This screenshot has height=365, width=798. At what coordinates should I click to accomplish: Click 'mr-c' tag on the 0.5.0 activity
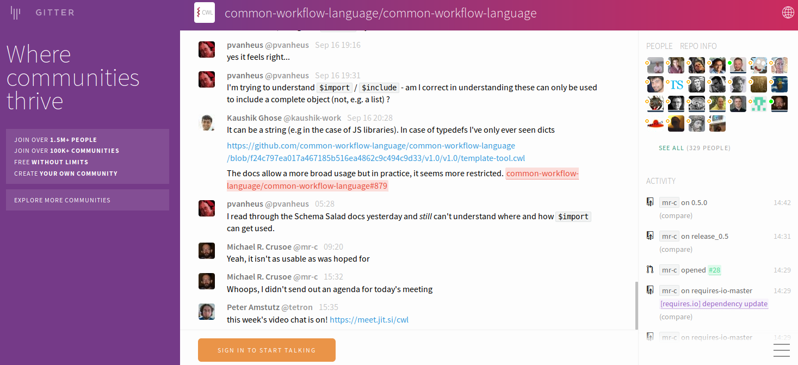[669, 202]
